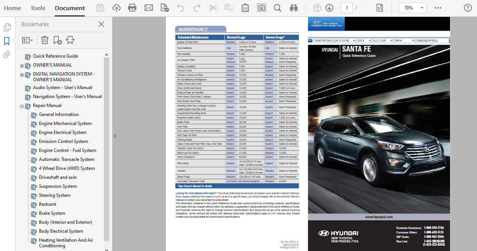Viewport: 477px width, 251px height.
Task: Open the Tools tab
Action: 38,8
